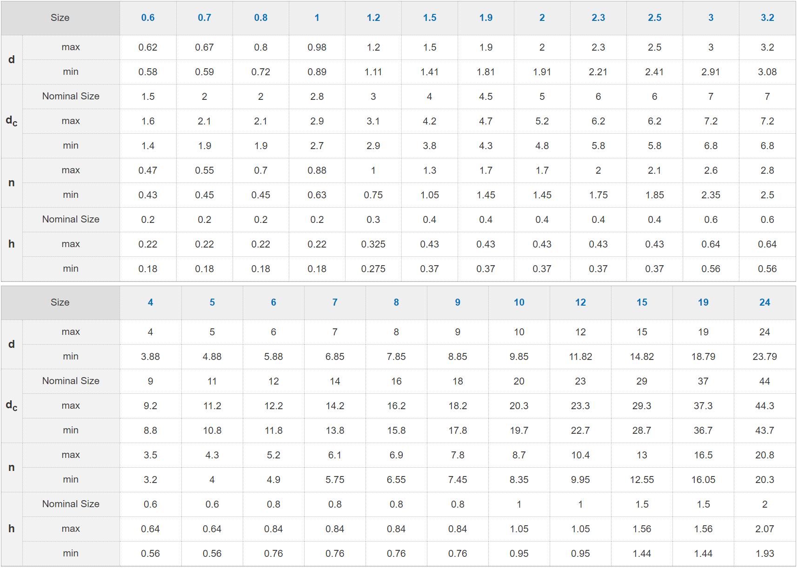Select the blue 0.8 size header link
Image resolution: width=798 pixels, height=568 pixels.
pyautogui.click(x=260, y=18)
